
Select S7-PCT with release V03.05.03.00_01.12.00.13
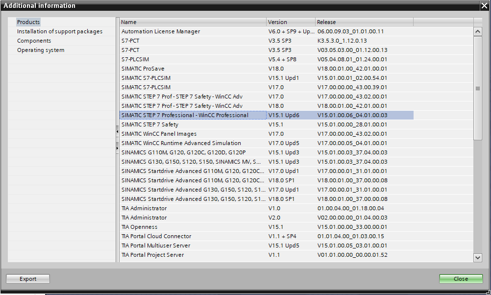(x=267, y=50)
